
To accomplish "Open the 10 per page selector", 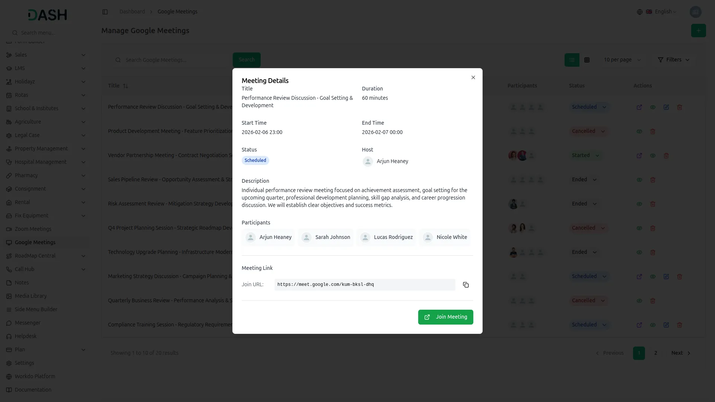I will pyautogui.click(x=622, y=60).
